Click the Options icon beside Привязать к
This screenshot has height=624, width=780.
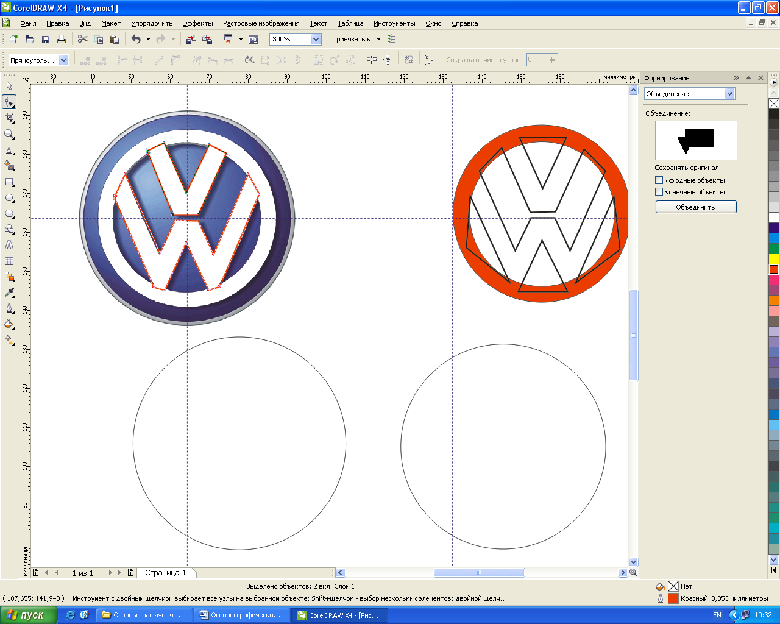point(391,39)
